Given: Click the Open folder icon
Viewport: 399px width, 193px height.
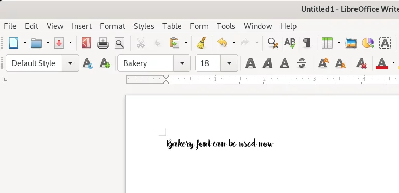Looking at the screenshot, I should [36, 43].
